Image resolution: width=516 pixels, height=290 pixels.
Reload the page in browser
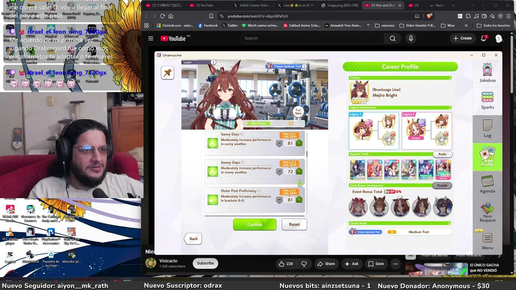tap(162, 16)
